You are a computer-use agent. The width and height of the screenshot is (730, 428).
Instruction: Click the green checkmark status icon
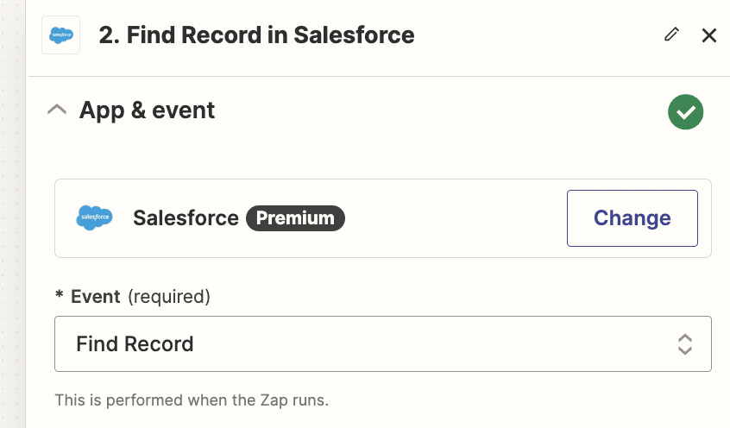pos(685,112)
